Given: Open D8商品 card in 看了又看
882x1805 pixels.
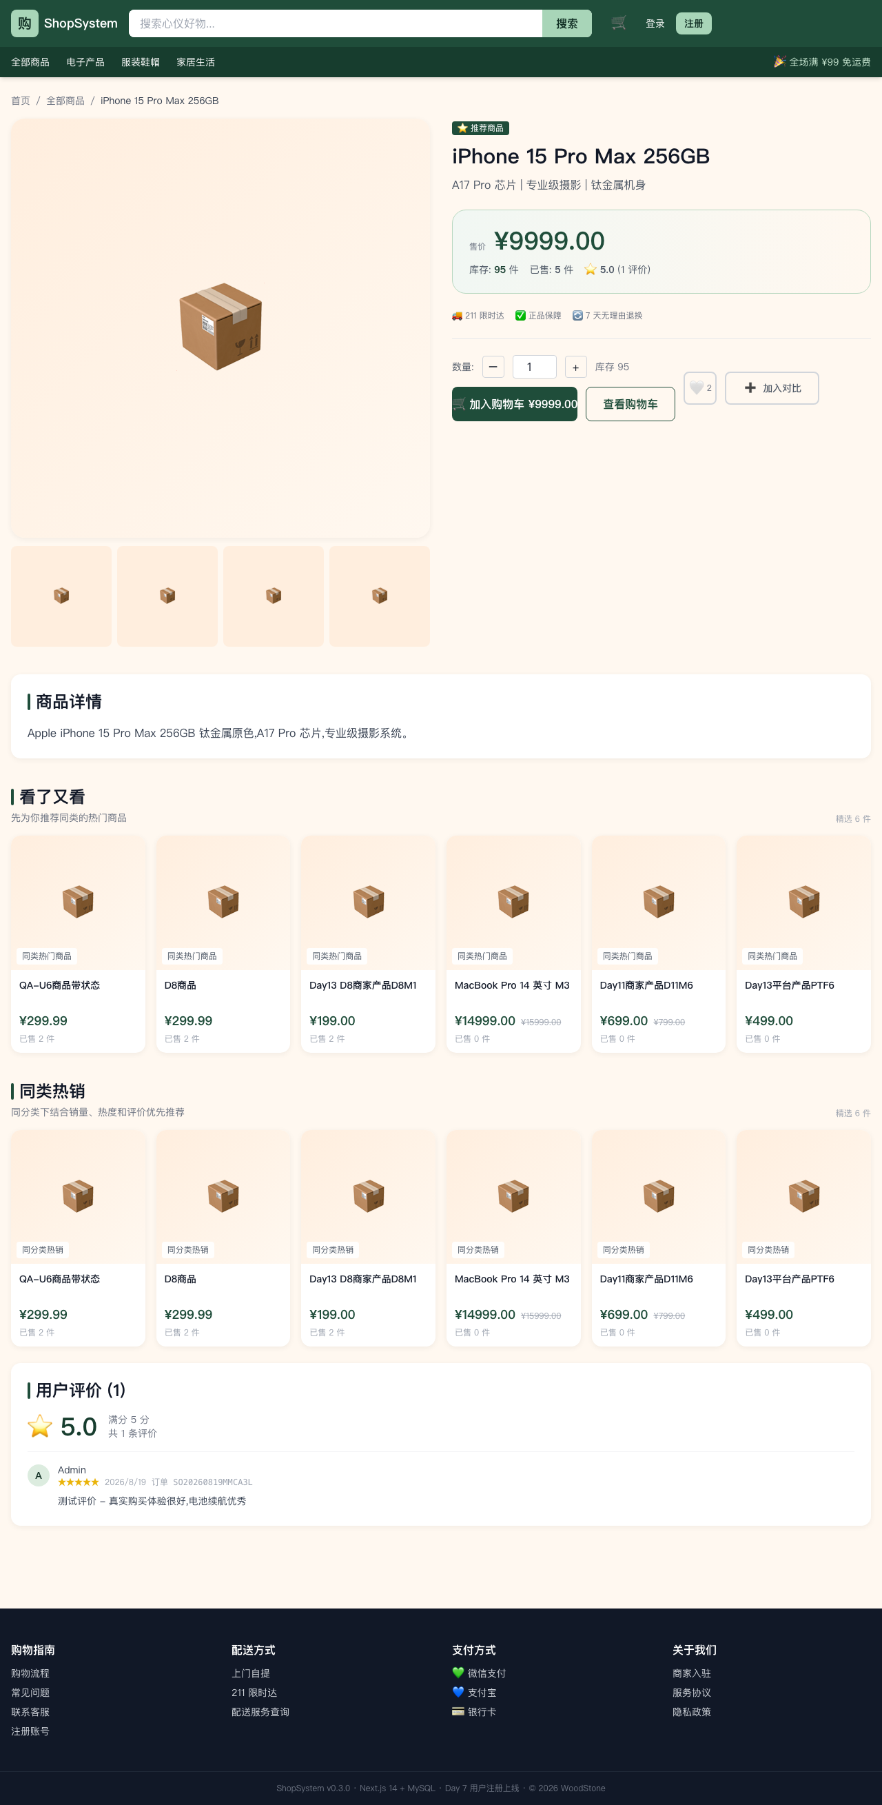Looking at the screenshot, I should click(x=223, y=943).
